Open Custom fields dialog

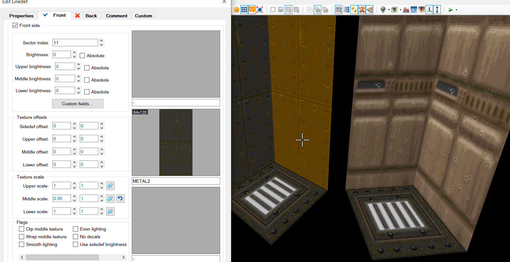[77, 104]
